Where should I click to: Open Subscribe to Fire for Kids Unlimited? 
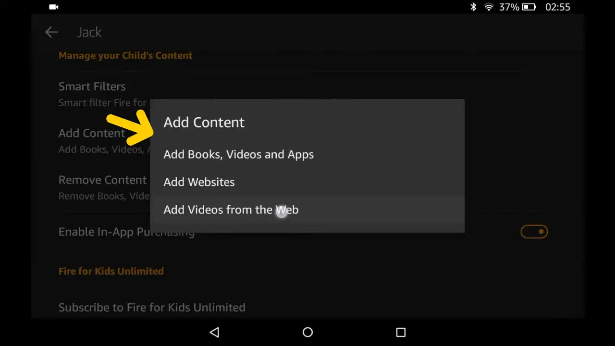click(x=152, y=308)
